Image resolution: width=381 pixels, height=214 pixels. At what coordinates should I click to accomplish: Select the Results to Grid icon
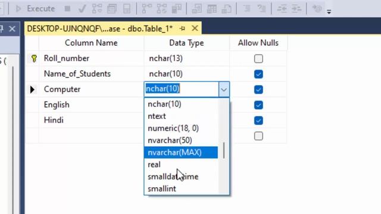pyautogui.click(x=212, y=9)
